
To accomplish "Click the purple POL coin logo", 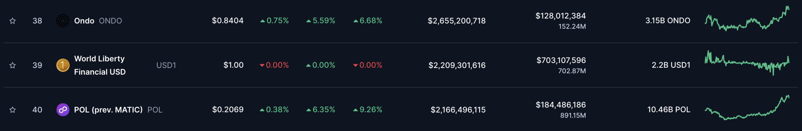I will [63, 110].
